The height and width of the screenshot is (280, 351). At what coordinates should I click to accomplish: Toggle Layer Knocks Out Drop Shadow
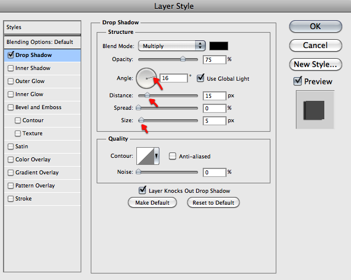click(142, 190)
